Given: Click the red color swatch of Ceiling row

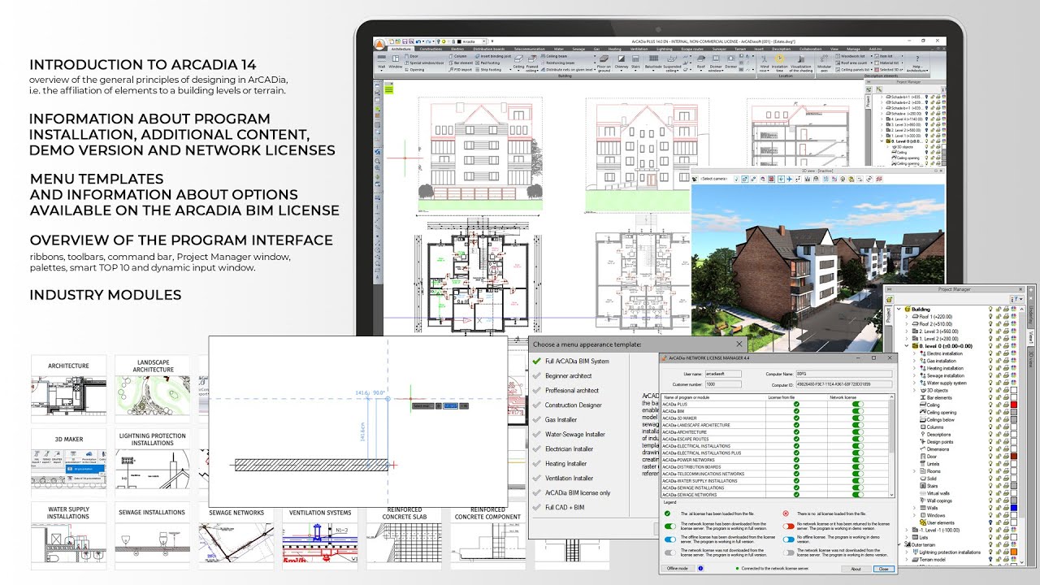Looking at the screenshot, I should click(1014, 405).
